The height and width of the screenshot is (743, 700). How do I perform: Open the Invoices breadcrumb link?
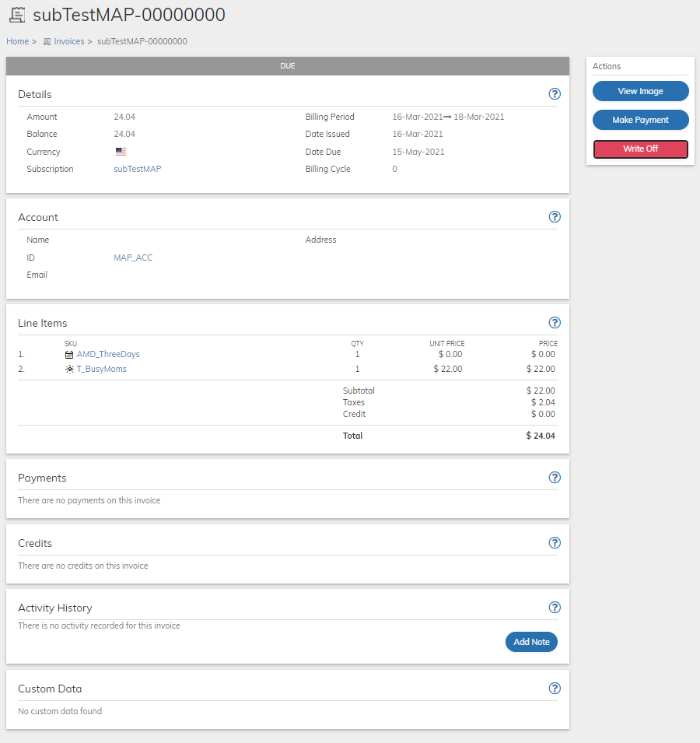coord(69,42)
